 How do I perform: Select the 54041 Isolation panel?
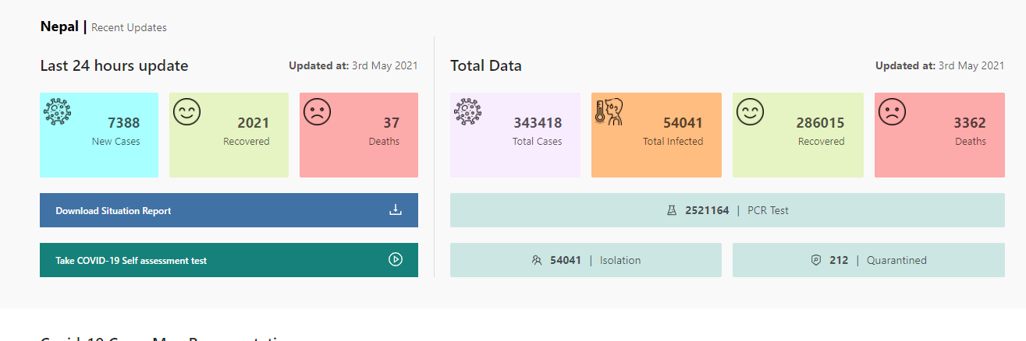(x=585, y=260)
